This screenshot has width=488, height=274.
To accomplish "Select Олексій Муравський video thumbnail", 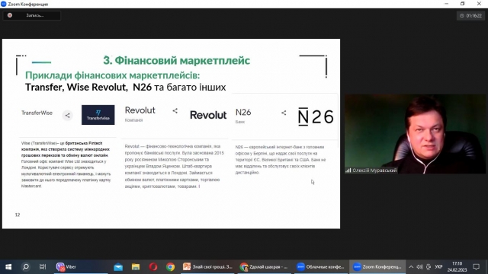I will coord(415,134).
